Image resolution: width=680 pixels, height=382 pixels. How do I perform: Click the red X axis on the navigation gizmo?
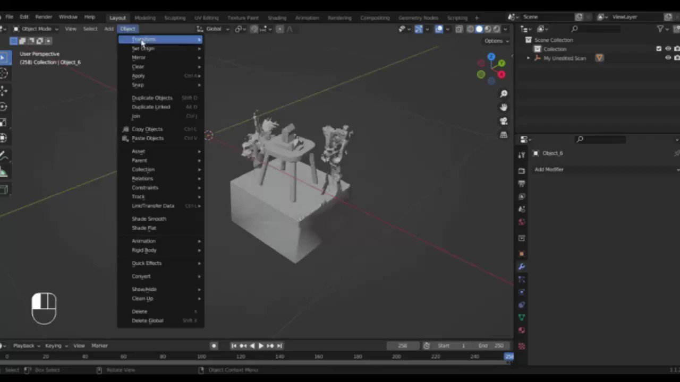pos(501,74)
